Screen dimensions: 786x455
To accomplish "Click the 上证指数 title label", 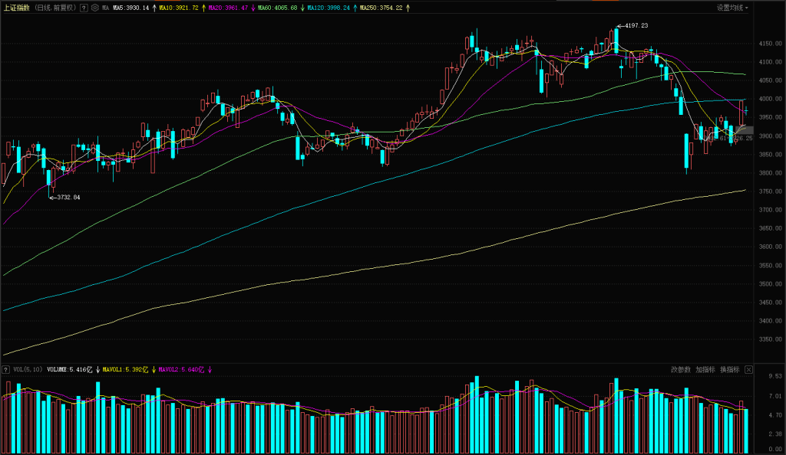I will (18, 8).
